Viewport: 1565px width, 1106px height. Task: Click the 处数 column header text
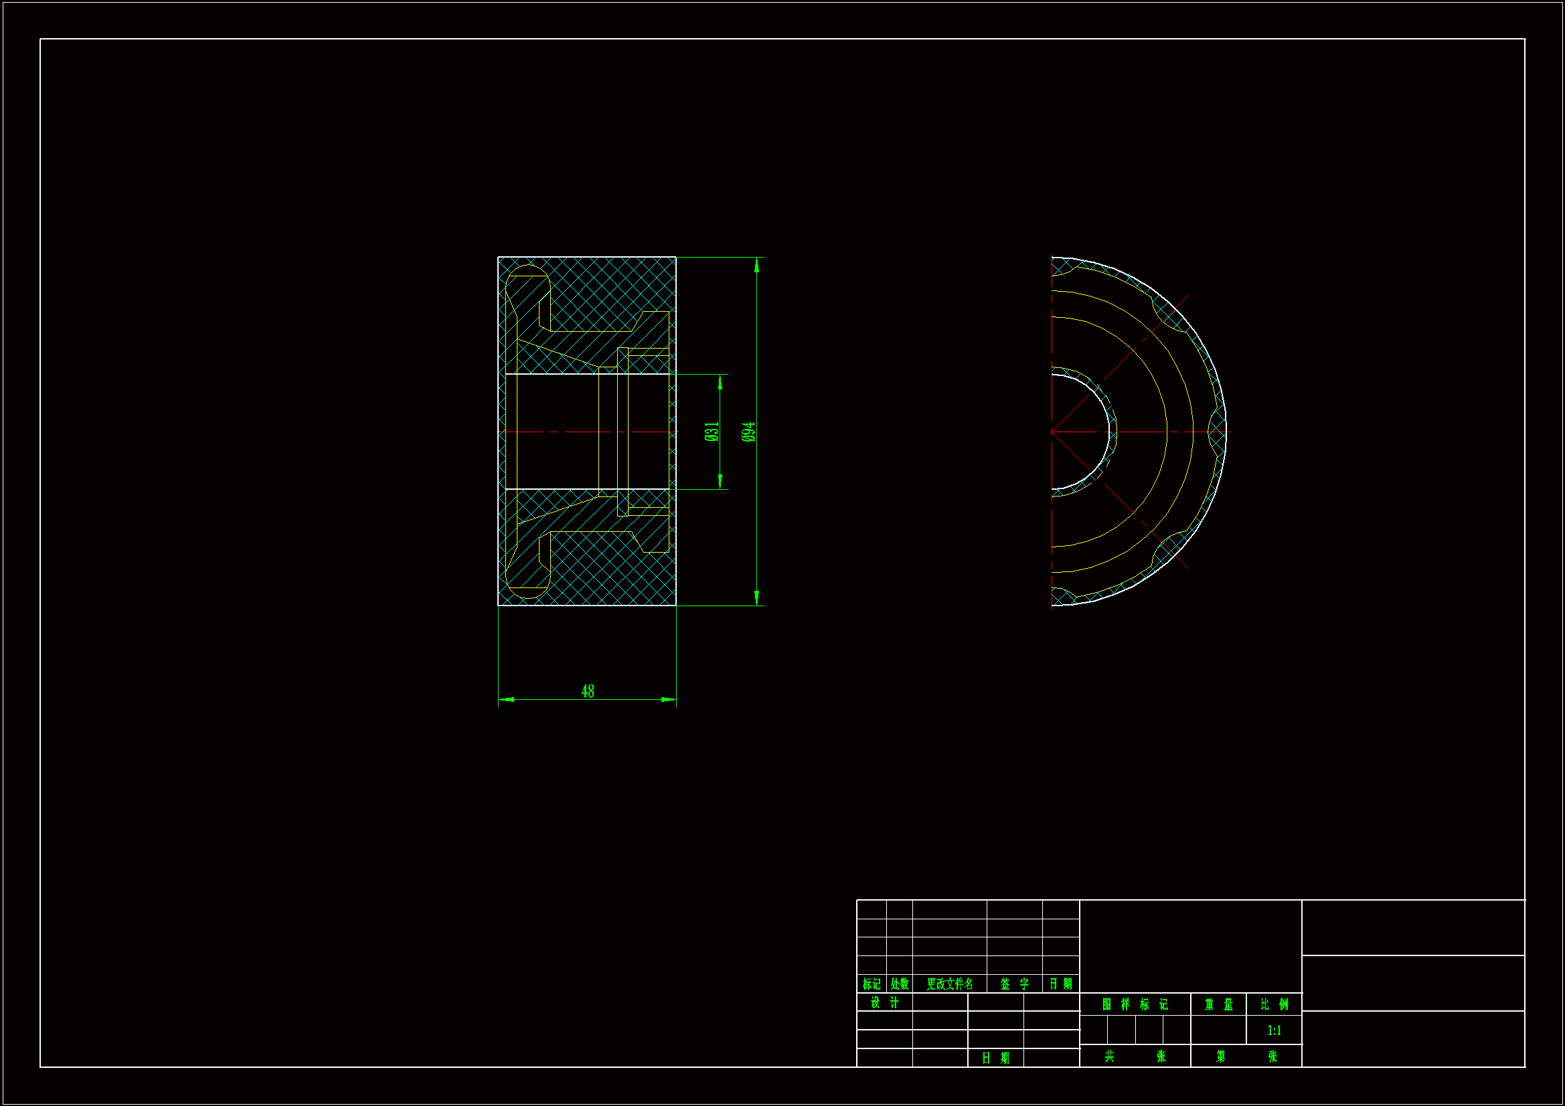[x=899, y=984]
